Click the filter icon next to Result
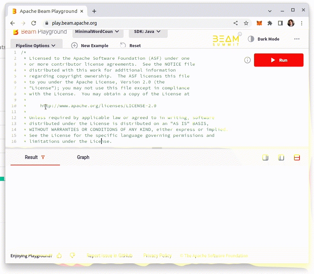 click(x=43, y=157)
